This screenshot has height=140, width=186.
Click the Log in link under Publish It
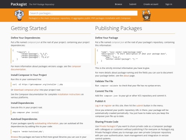click(98, 105)
